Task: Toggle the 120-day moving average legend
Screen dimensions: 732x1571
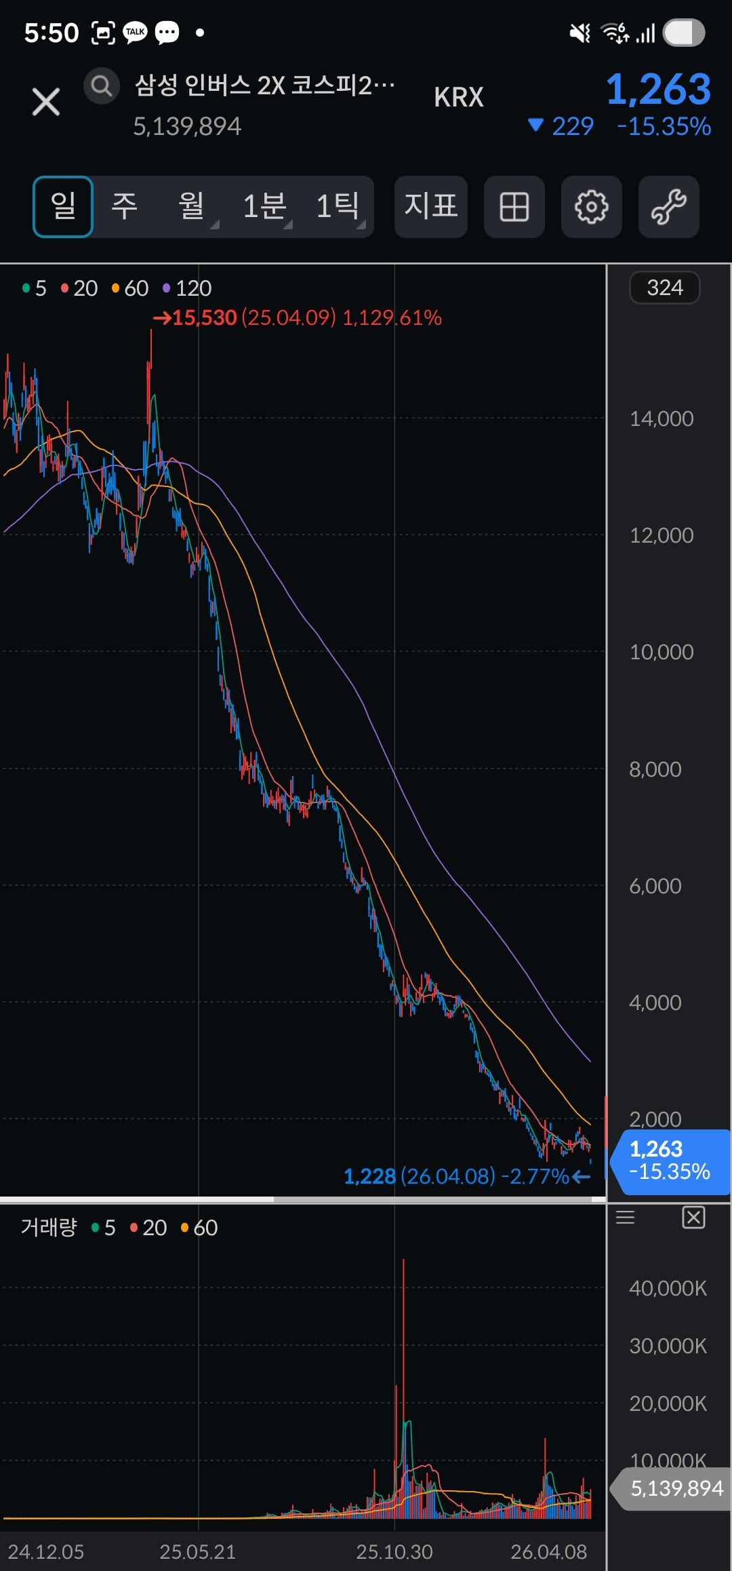Action: pos(187,288)
